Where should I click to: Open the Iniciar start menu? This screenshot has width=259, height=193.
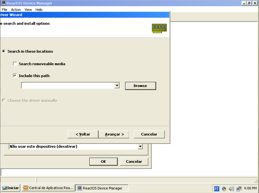click(x=11, y=188)
